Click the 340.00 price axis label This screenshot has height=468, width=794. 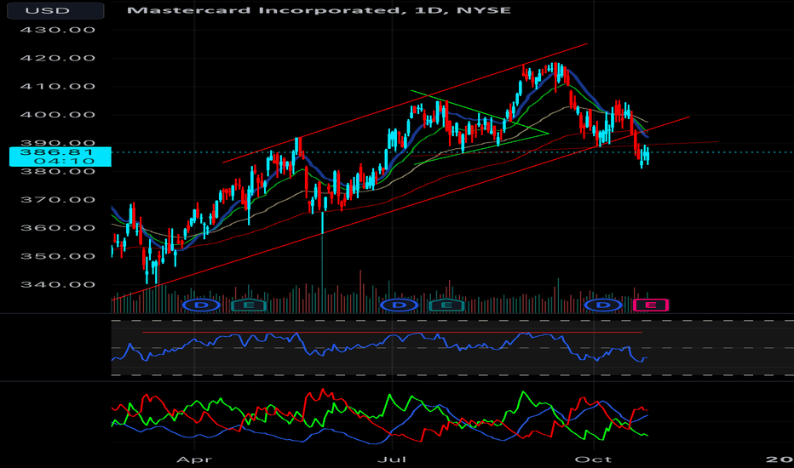58,285
